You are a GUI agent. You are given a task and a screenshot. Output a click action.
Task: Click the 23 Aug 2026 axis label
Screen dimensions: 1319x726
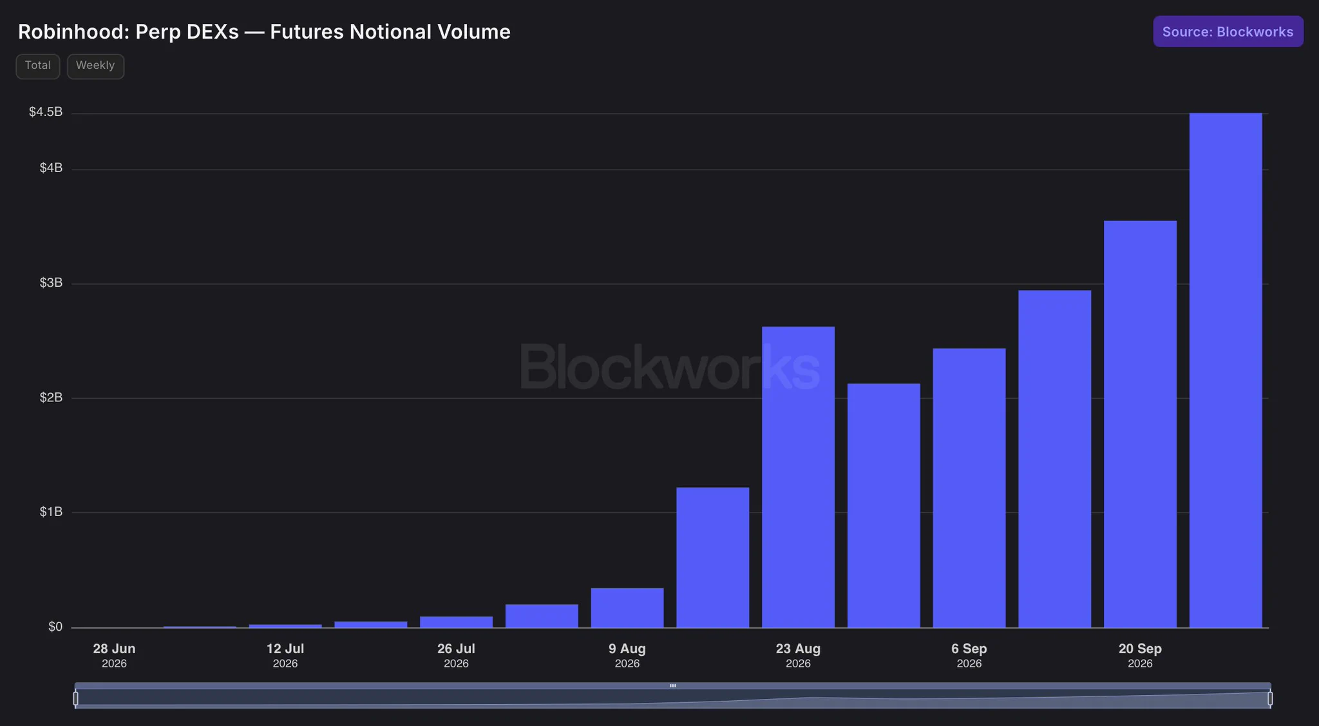(798, 656)
